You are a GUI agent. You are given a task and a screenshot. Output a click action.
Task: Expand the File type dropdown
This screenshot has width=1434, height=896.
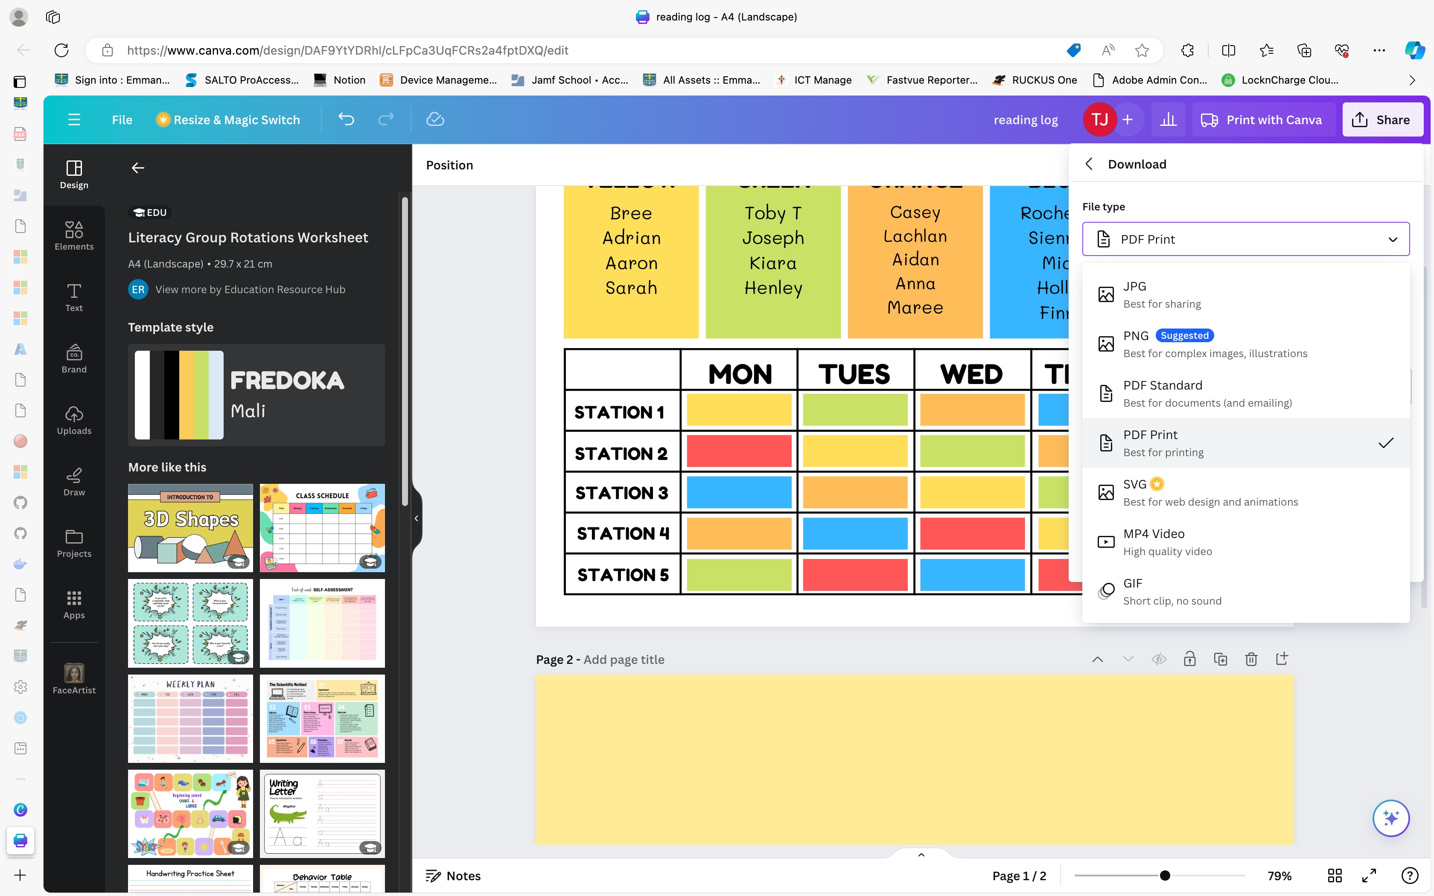click(1245, 239)
